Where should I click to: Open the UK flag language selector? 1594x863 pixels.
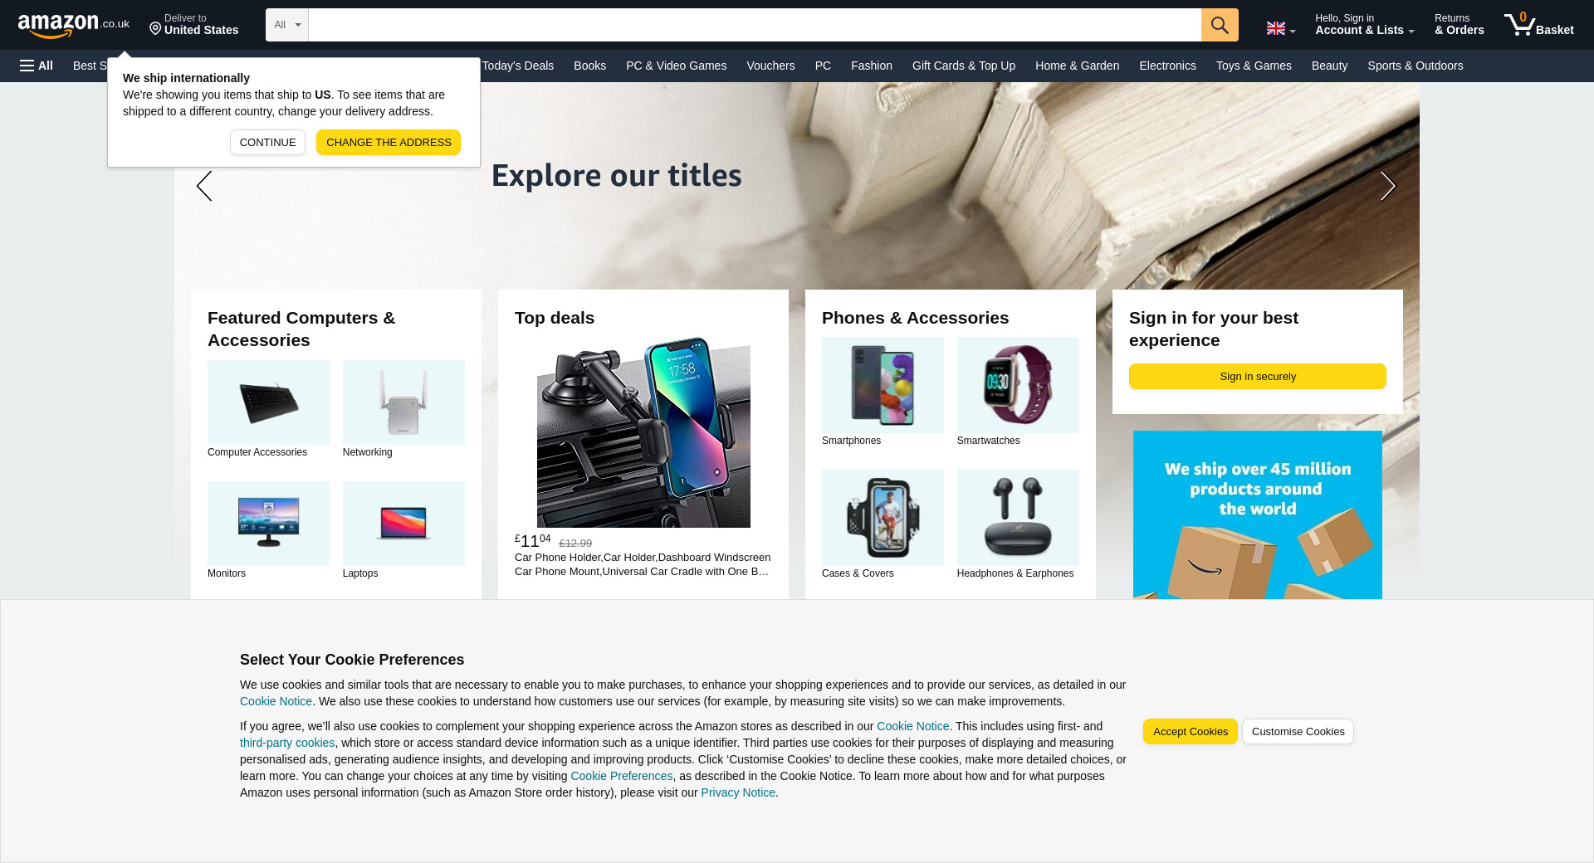click(1280, 29)
